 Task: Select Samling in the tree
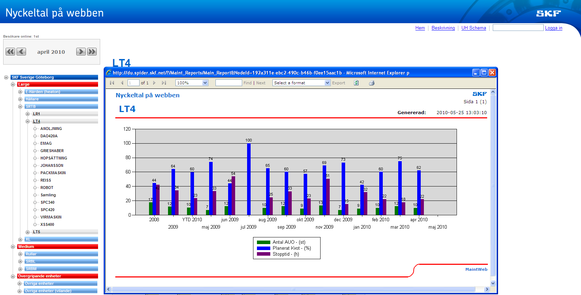click(x=48, y=195)
